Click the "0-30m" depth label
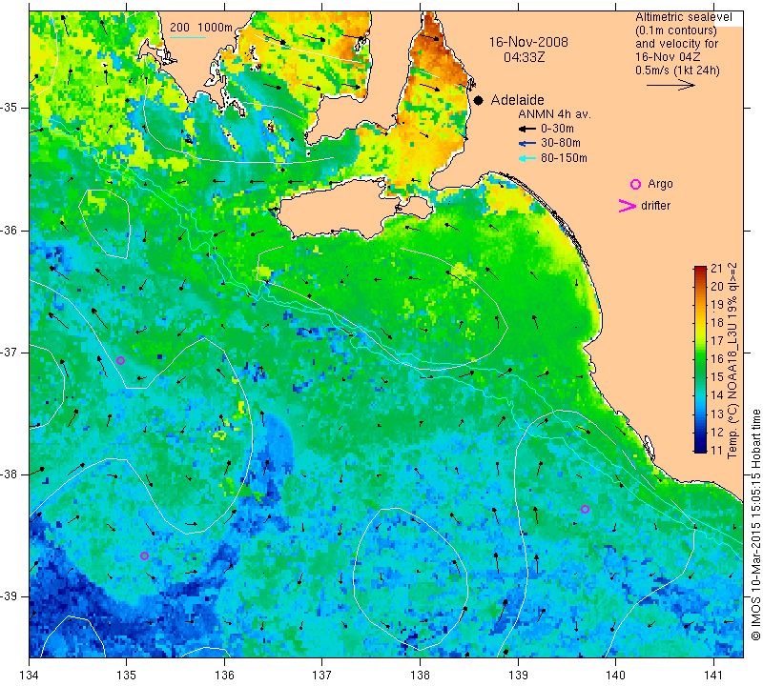763x686 pixels. click(x=557, y=129)
